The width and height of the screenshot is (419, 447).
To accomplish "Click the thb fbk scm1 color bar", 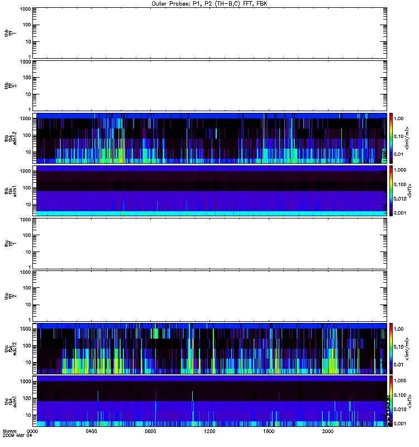I will [x=391, y=191].
